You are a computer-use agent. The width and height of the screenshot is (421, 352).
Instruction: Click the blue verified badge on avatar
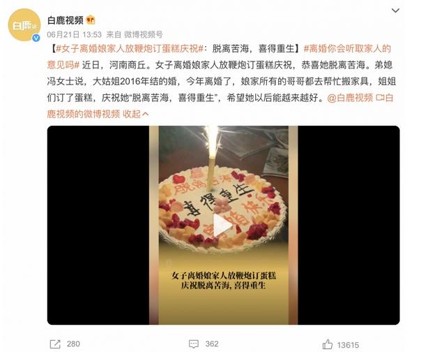[36, 38]
